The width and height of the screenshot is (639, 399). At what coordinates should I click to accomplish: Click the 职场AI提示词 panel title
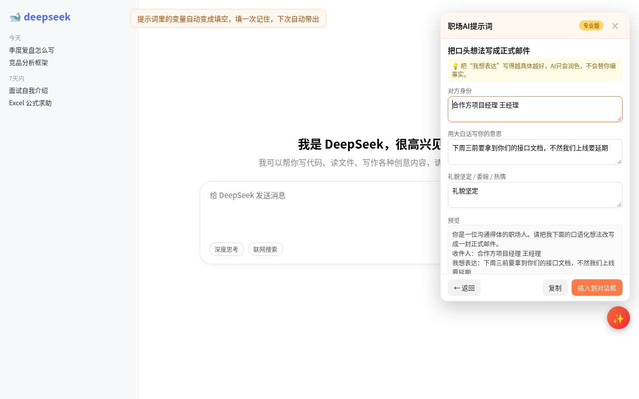click(470, 26)
